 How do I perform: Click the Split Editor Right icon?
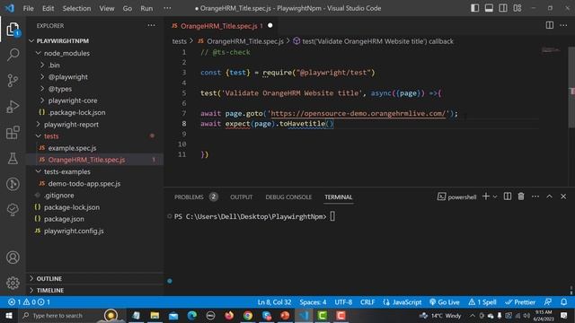click(549, 25)
